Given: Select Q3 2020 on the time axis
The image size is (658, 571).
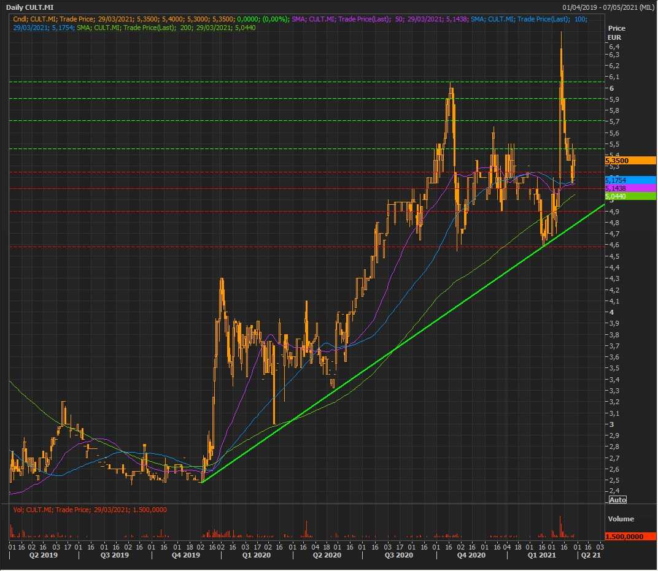Looking at the screenshot, I should (398, 556).
